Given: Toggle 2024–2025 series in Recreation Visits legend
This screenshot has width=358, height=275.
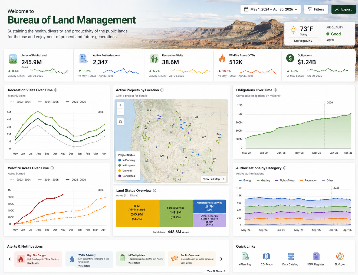Looking at the screenshot, I should (x=48, y=102).
